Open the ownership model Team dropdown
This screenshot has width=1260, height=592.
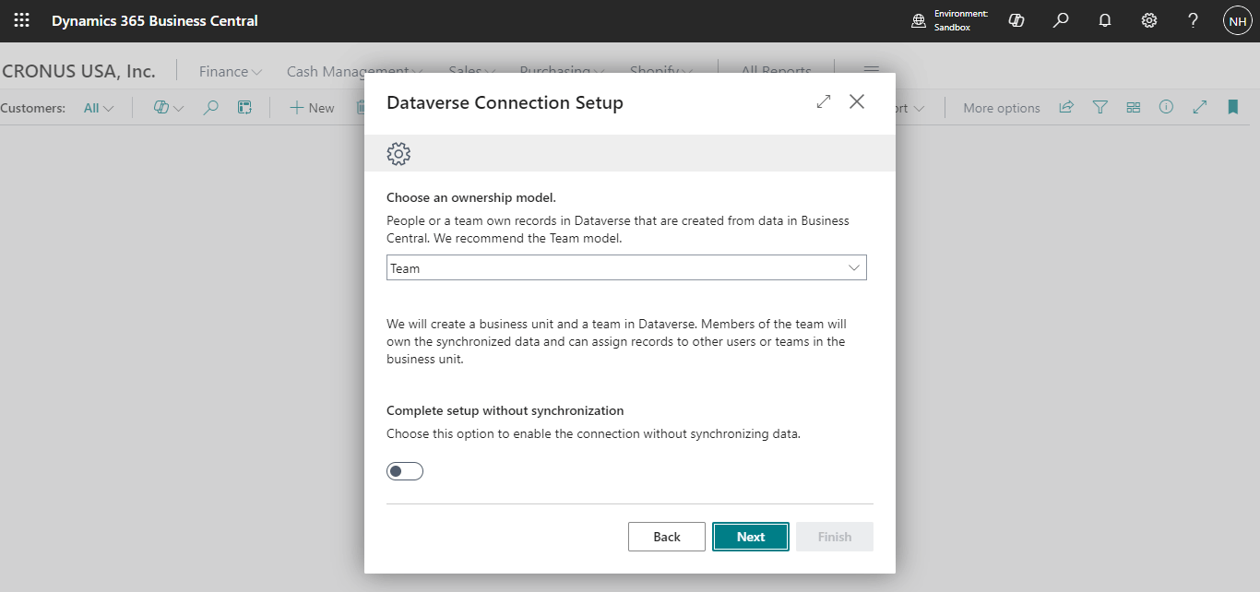(x=626, y=268)
